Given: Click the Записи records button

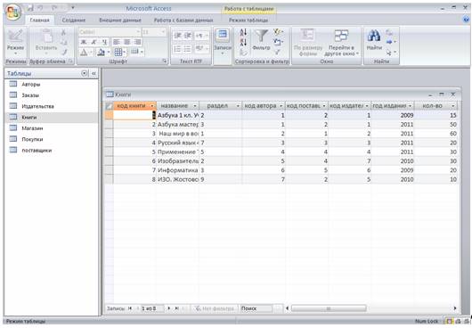Looking at the screenshot, I should (x=223, y=42).
